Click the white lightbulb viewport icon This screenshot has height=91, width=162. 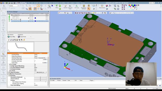click(92, 13)
